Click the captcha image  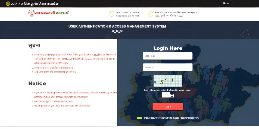168,81
